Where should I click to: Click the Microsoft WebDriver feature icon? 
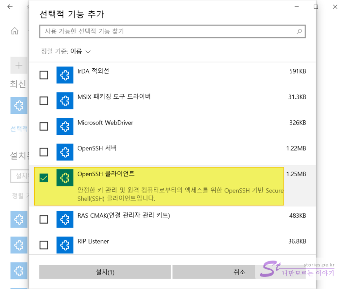click(65, 126)
